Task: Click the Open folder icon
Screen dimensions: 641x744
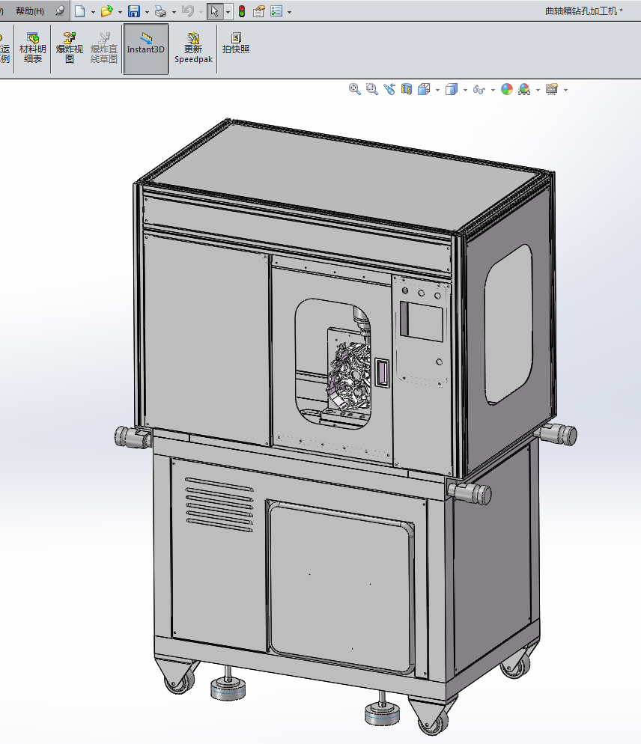Action: 106,11
